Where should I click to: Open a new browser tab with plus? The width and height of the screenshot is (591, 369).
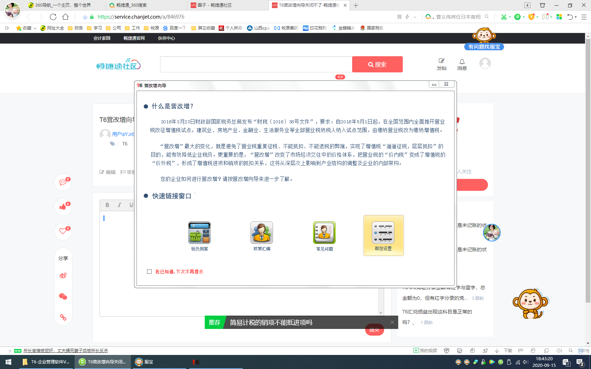click(356, 5)
